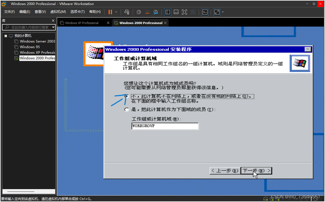This screenshot has width=325, height=202.
Task: Select Windows Server 2003 in the library
Action: (x=37, y=41)
